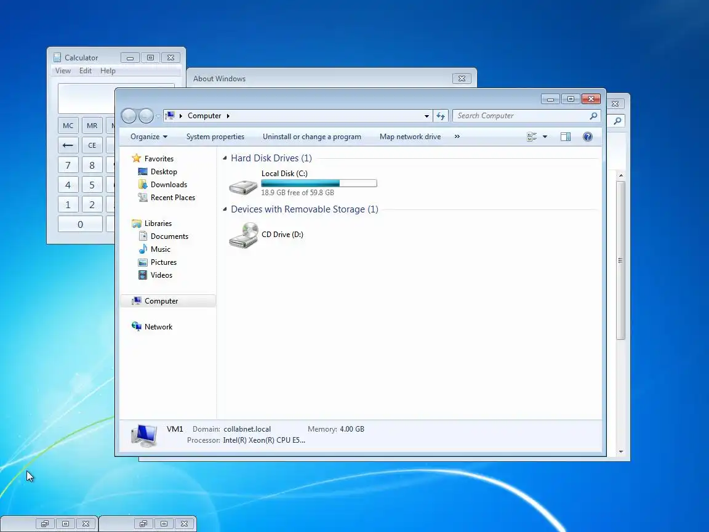The height and width of the screenshot is (532, 709).
Task: Open the Calculator Edit menu
Action: [x=86, y=71]
